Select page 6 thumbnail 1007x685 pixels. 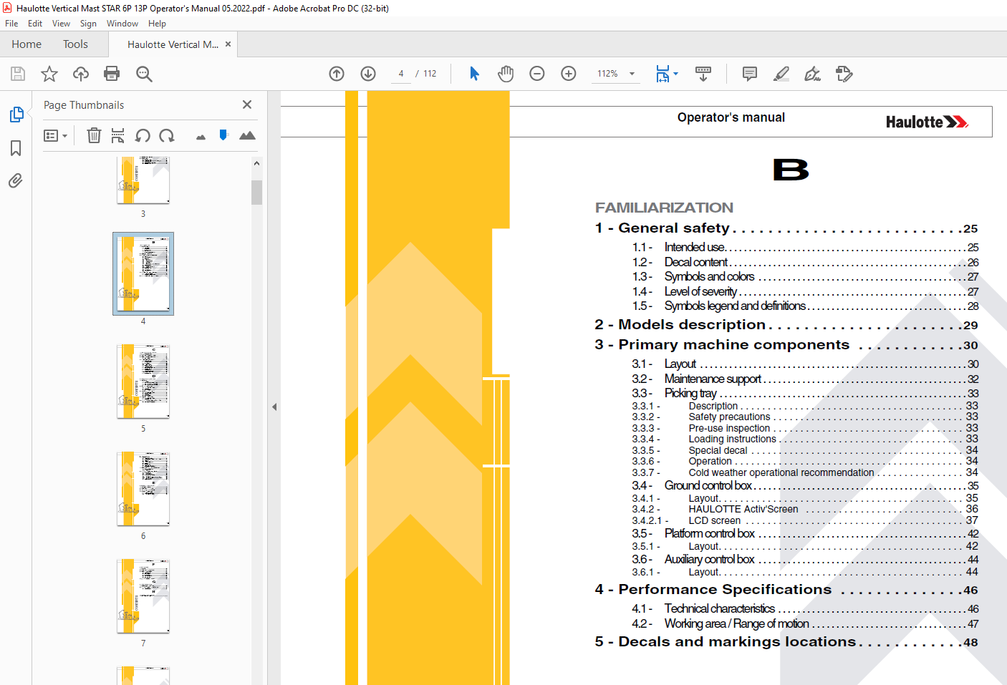[x=143, y=489]
